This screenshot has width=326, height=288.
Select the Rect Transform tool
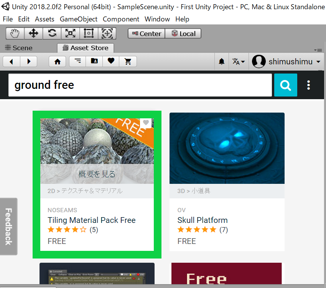(89, 34)
